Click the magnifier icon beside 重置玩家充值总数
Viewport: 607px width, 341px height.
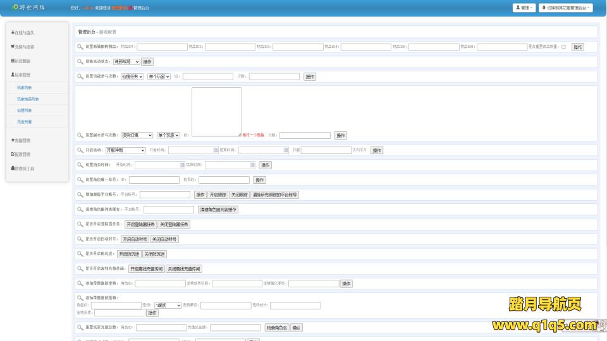click(80, 328)
